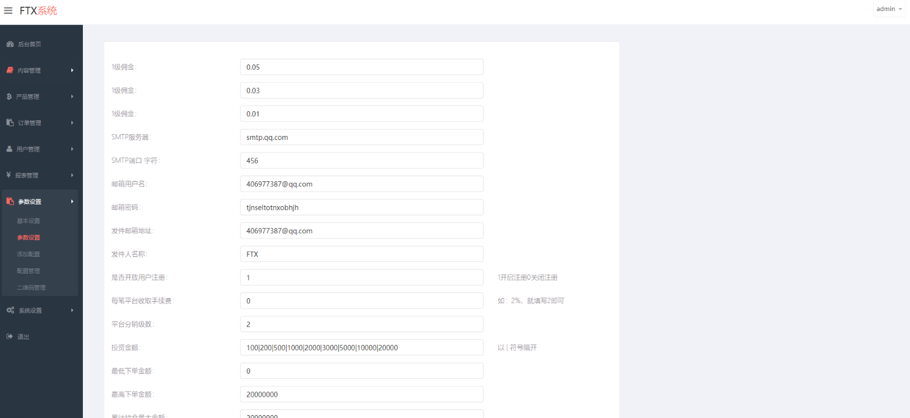The width and height of the screenshot is (910, 418).
Task: Go to 配置管理 submenu item
Action: (29, 271)
